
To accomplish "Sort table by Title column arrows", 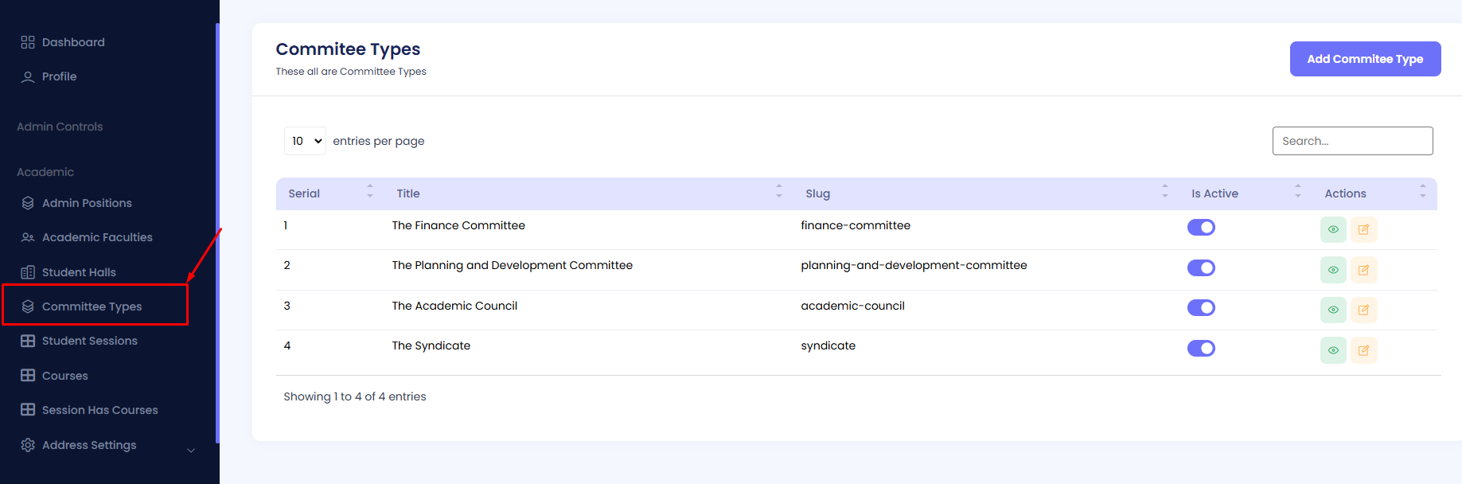I will click(x=778, y=191).
